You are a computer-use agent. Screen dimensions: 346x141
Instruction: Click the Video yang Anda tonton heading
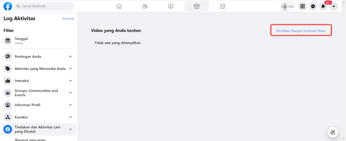[116, 30]
